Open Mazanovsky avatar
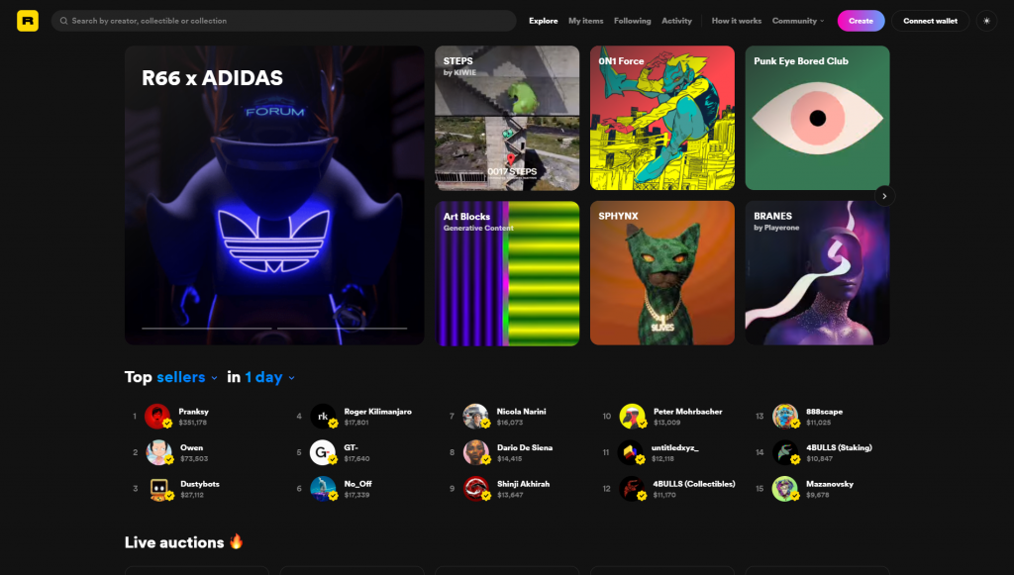 [x=785, y=489]
